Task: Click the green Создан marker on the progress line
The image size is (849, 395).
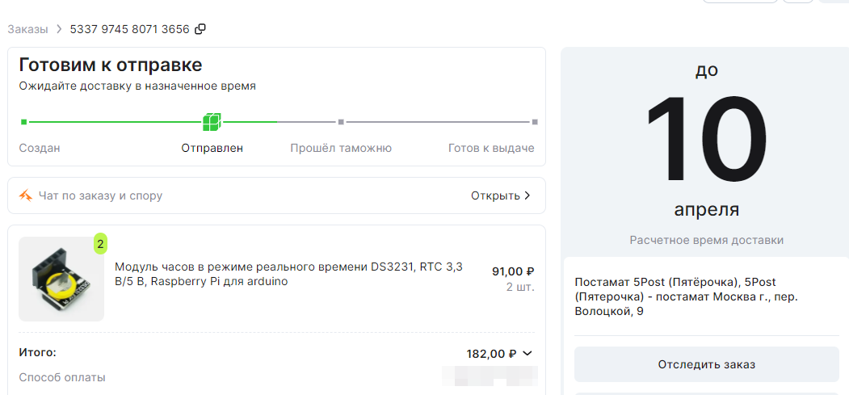Action: (23, 122)
